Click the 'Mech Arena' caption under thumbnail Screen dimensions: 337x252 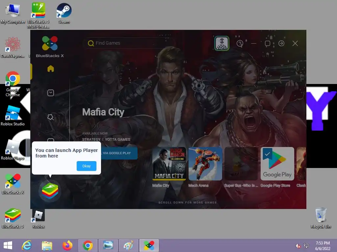198,185
